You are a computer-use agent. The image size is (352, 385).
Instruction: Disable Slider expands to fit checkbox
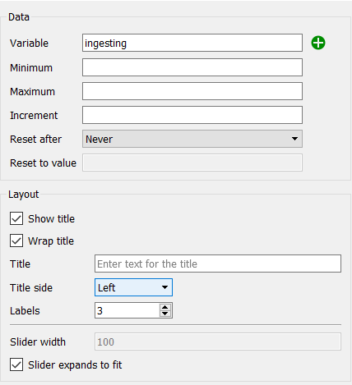[x=16, y=364]
